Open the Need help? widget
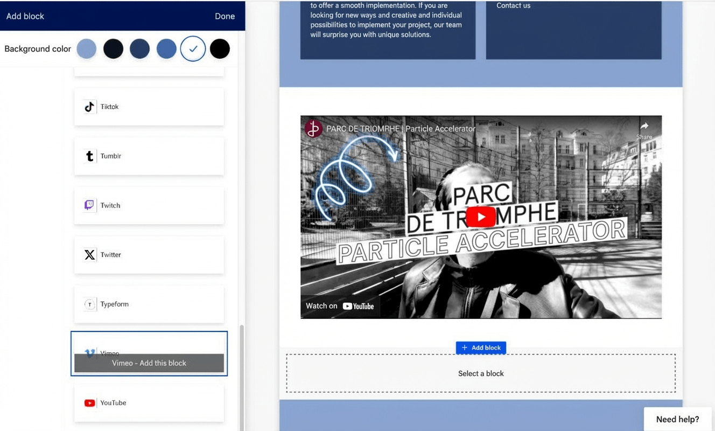 (677, 419)
